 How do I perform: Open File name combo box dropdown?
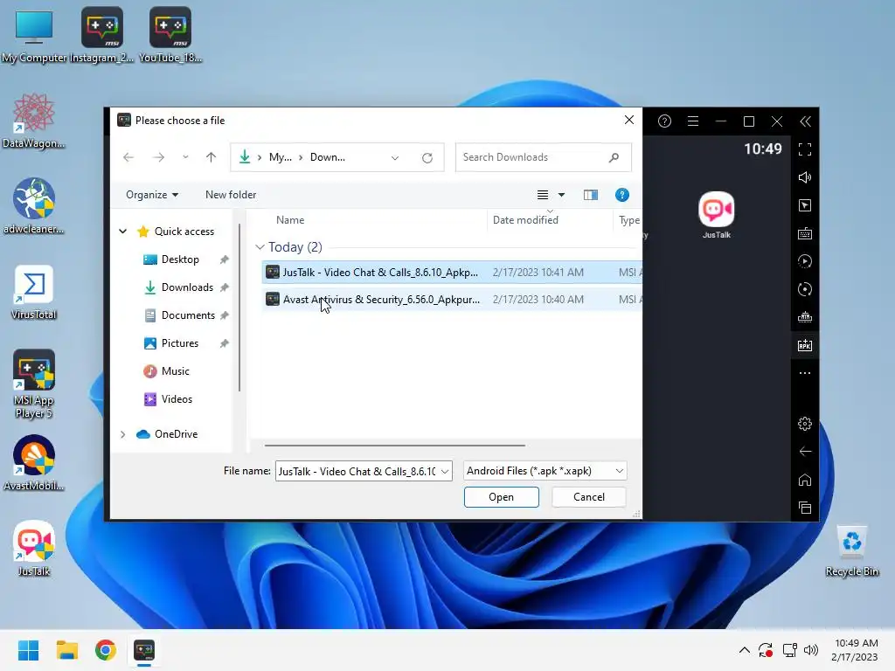[x=445, y=471]
